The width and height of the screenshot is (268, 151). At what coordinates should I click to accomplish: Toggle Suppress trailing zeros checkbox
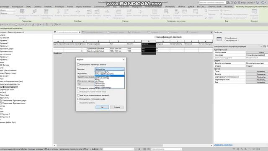pyautogui.click(x=78, y=88)
